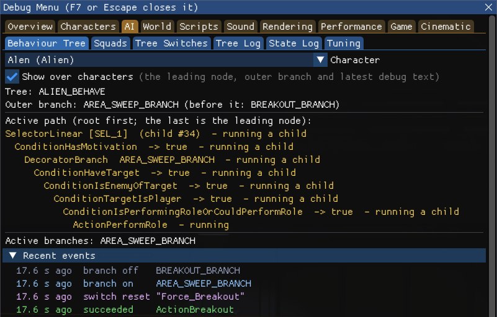Select the ConditionHaveTarget node row

[165, 173]
